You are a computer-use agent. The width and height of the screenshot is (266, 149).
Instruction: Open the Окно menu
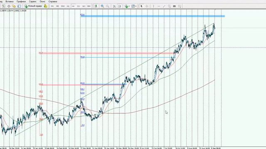pyautogui.click(x=42, y=1)
